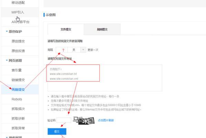
Task: Select 死链提交 in the sidebar
Action: click(x=18, y=89)
